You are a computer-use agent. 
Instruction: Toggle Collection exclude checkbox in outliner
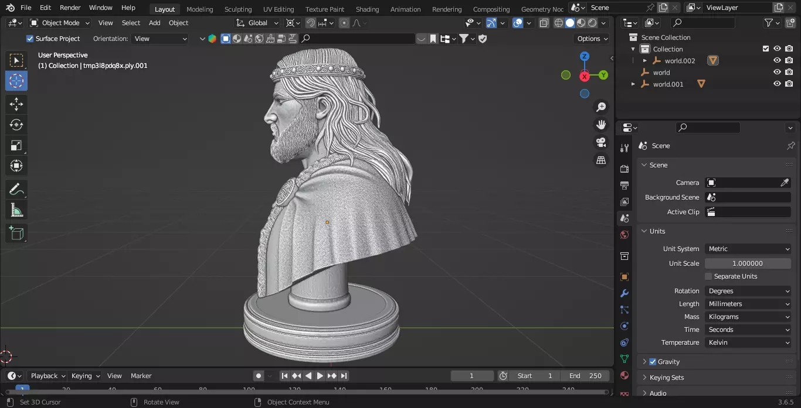765,49
